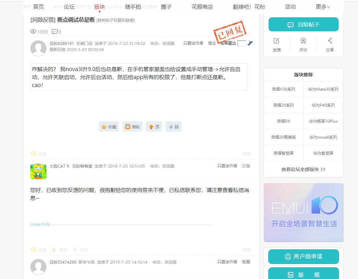Click 新学乍练 user level label

tap(86, 262)
